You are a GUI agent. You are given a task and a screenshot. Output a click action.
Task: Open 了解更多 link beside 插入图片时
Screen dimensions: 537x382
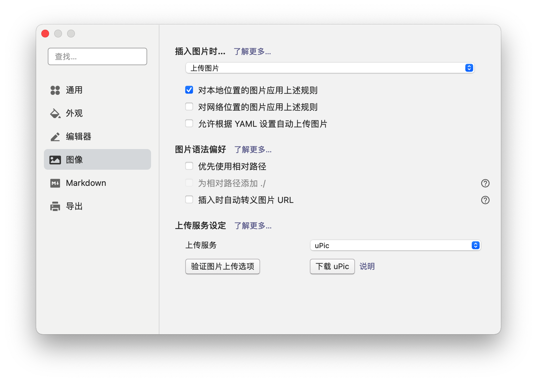[253, 52]
